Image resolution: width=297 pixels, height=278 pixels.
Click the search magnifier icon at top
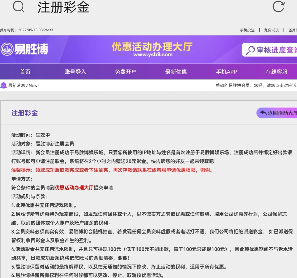(19, 7)
